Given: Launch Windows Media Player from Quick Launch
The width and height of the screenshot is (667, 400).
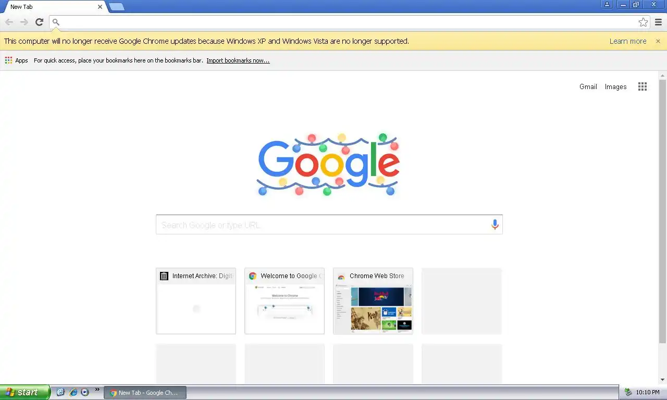Looking at the screenshot, I should point(85,392).
